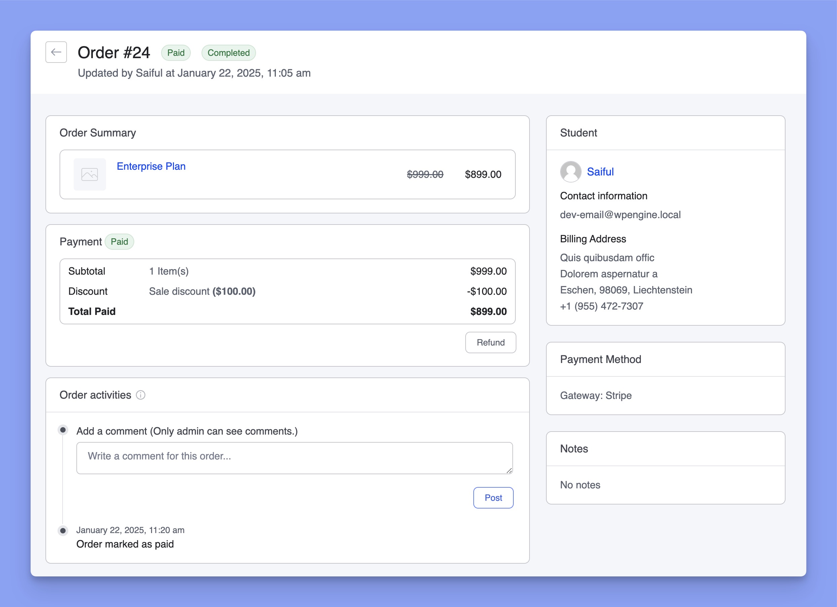This screenshot has height=607, width=837.
Task: Click the Total Paid $899.00 amount
Action: (488, 312)
